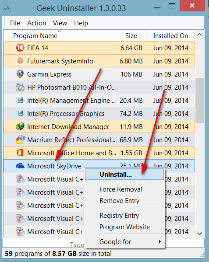This screenshot has width=209, height=262.
Task: Select Microsoft Office Home and B... name
Action: (x=71, y=153)
